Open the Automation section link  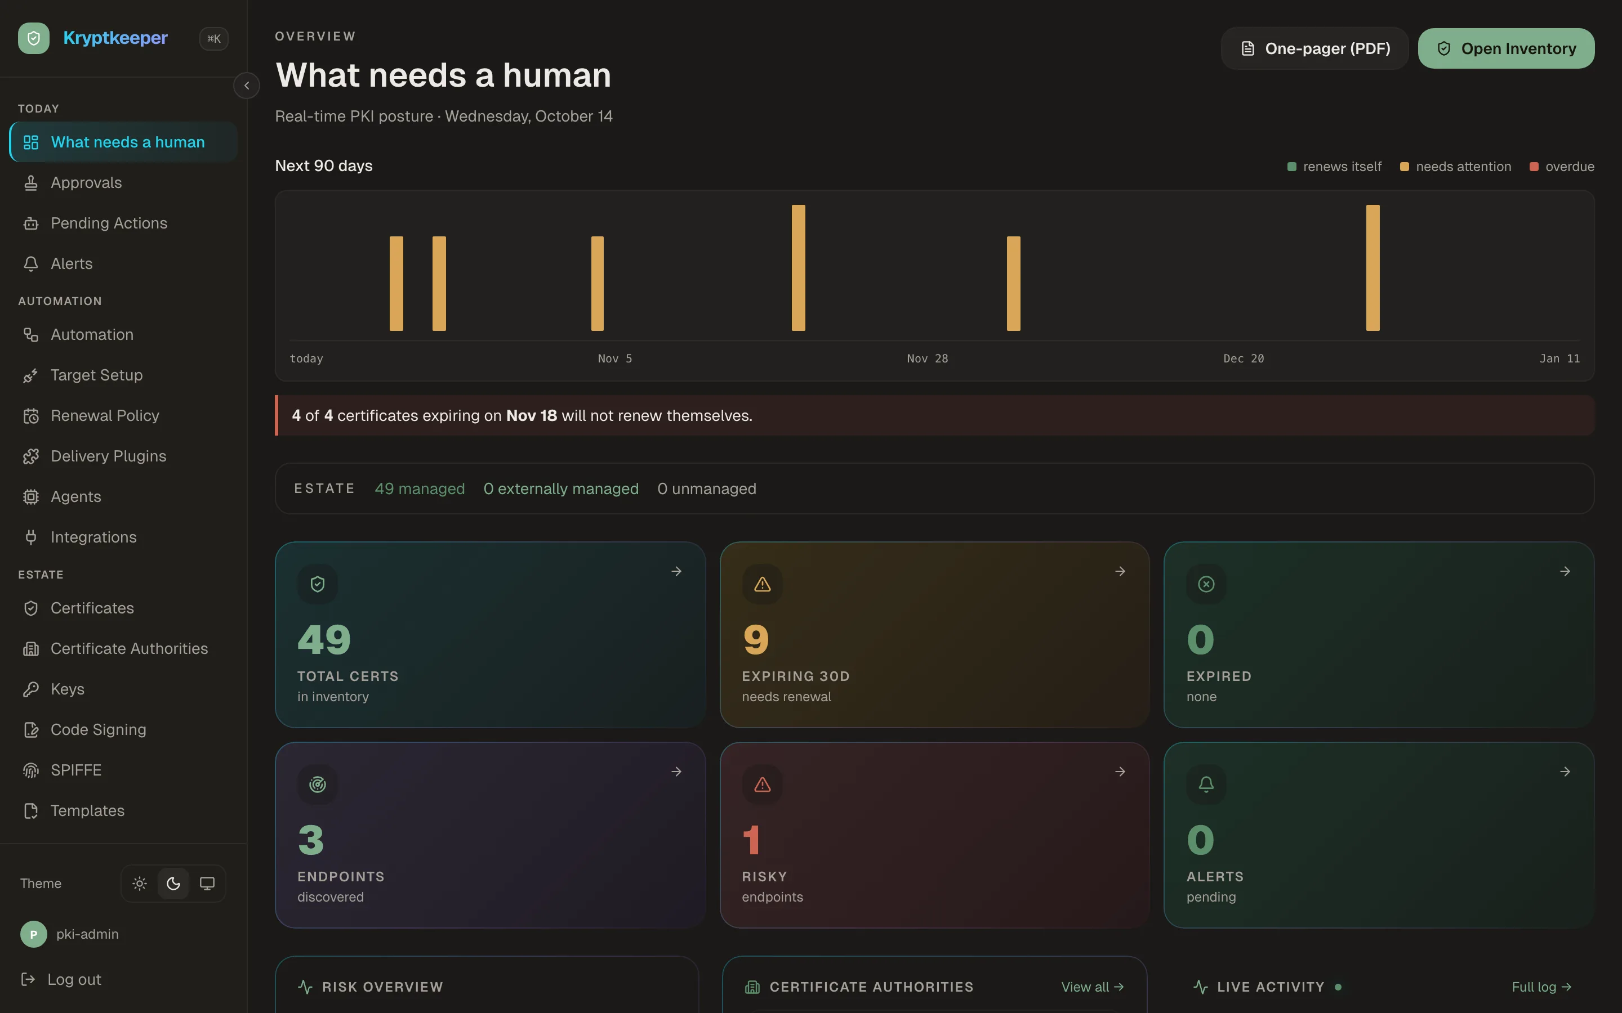pos(123,334)
